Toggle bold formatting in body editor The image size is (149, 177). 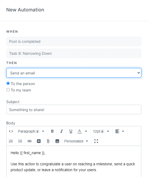[x=52, y=131]
